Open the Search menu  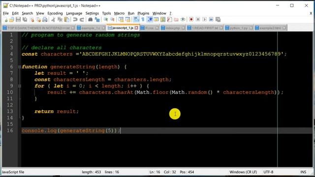28,13
